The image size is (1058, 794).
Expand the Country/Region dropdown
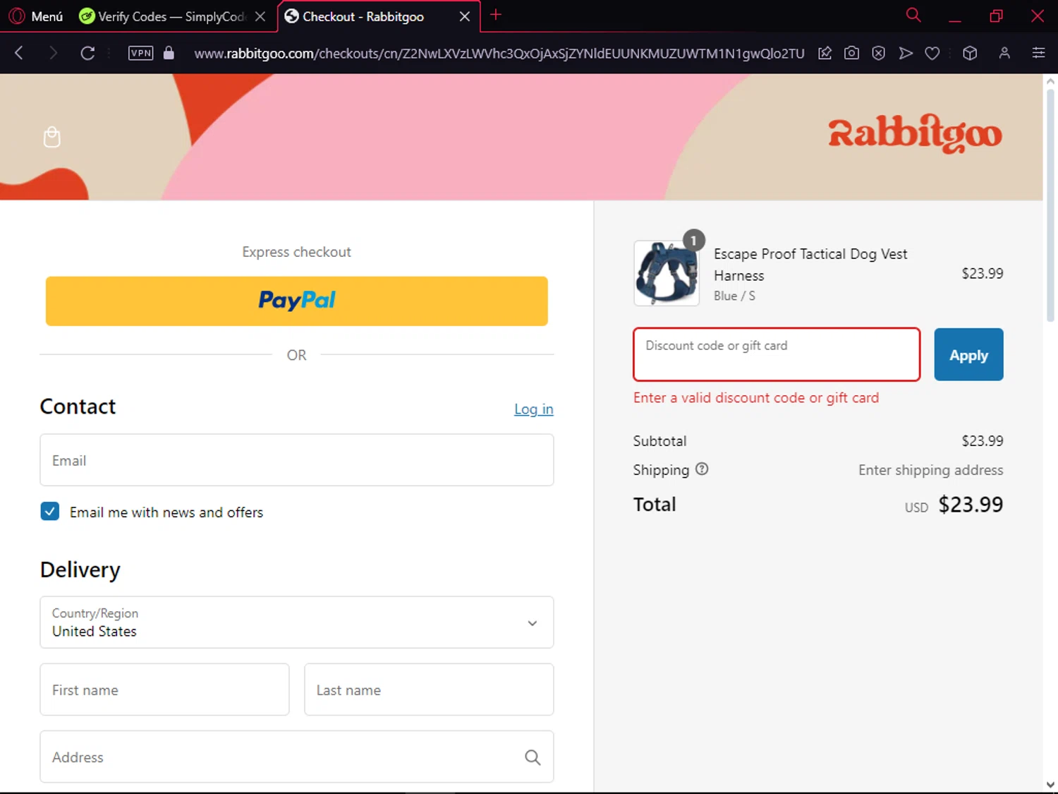(x=297, y=622)
